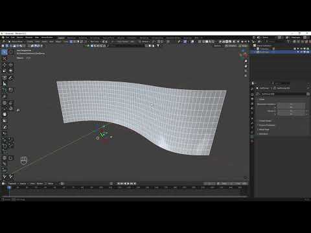Screen dimensions: 311x233
Task: Toggle the camera view icon
Action: (x=246, y=71)
